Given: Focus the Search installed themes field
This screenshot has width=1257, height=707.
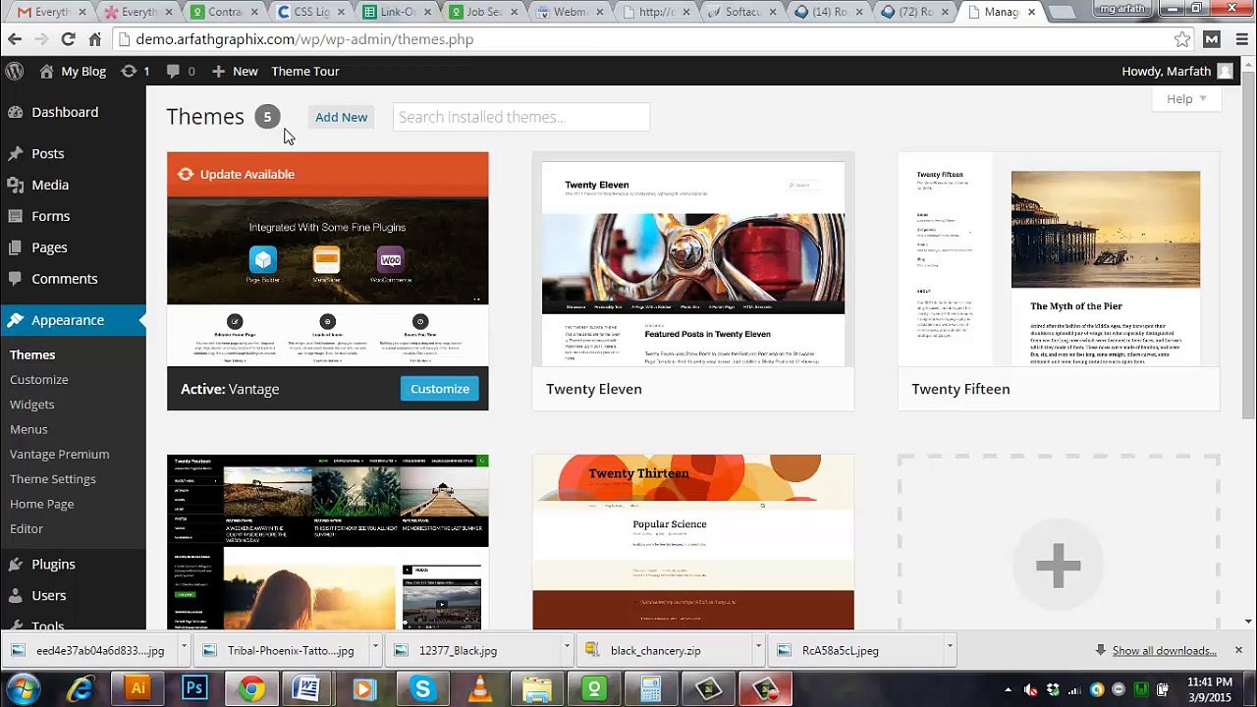Looking at the screenshot, I should [x=521, y=117].
